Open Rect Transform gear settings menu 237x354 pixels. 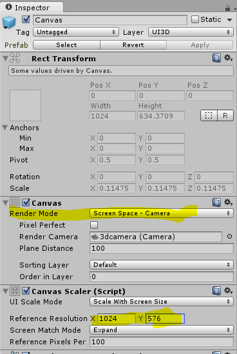coord(228,58)
